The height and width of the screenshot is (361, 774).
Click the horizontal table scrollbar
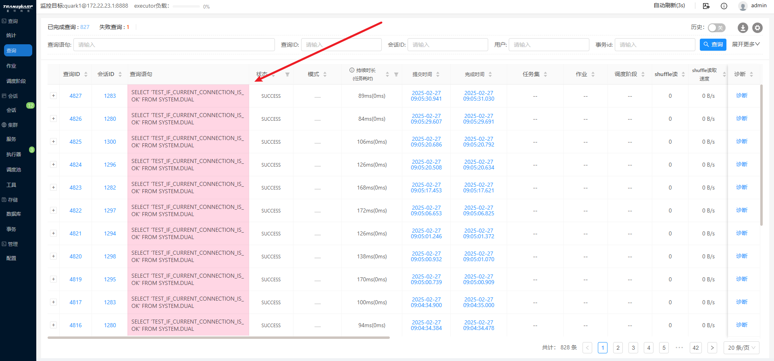pos(218,338)
